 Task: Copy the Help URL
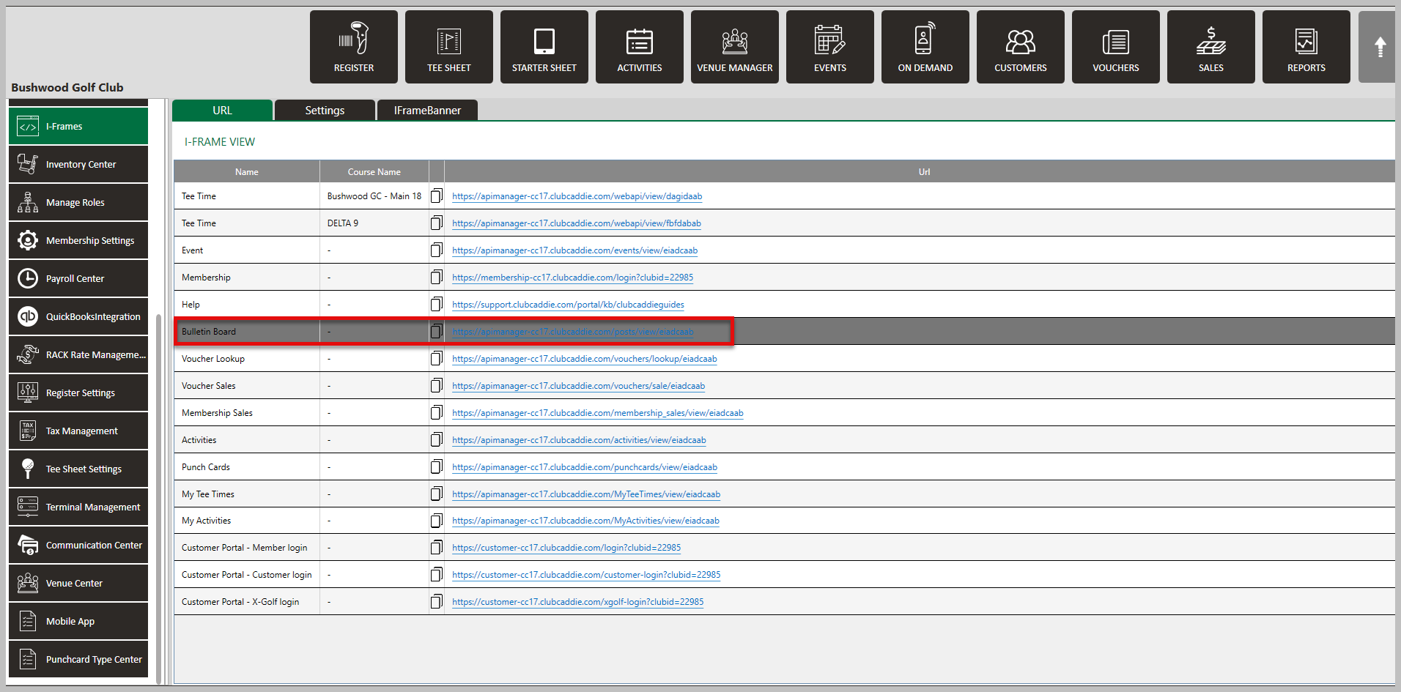coord(436,304)
